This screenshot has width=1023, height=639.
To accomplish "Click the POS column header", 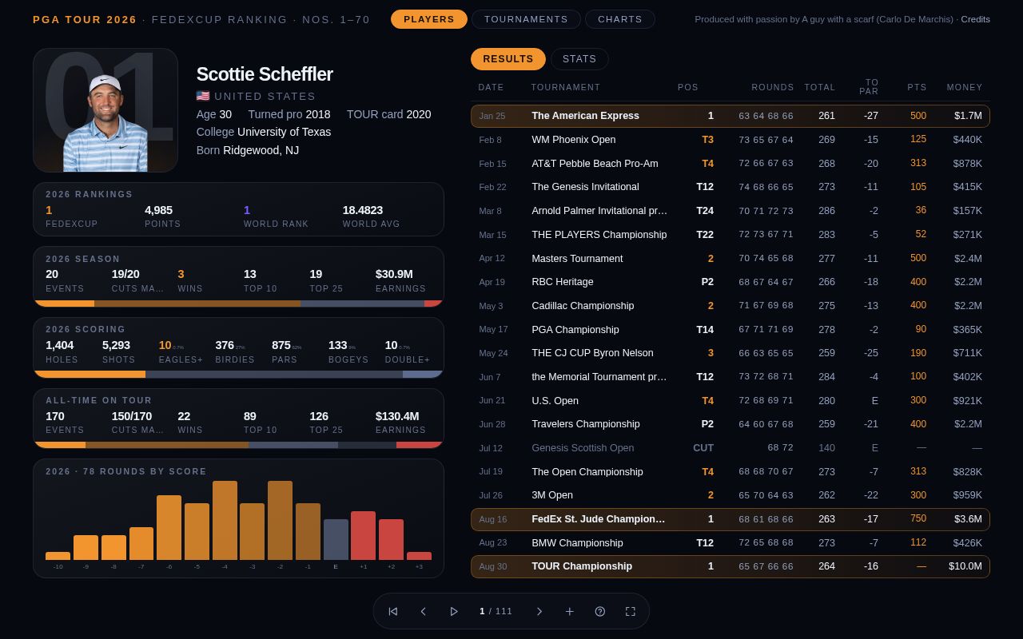I will coord(688,87).
